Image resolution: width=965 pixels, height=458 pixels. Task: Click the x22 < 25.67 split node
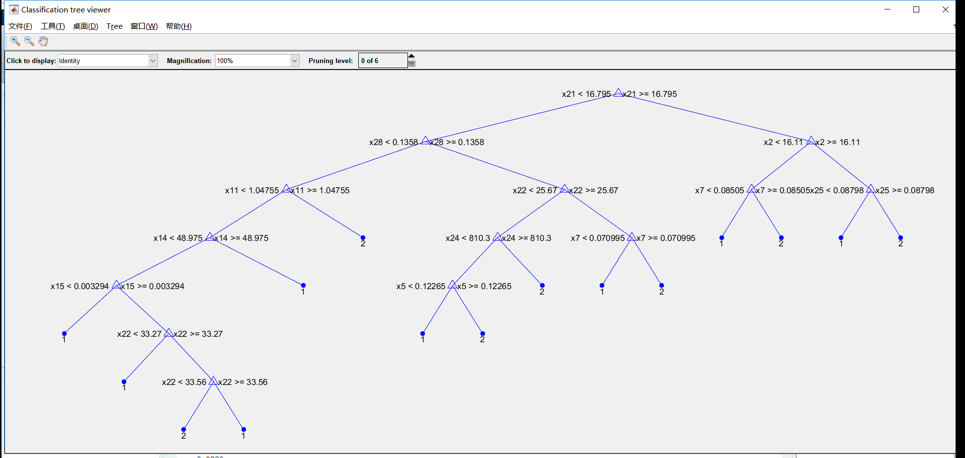pyautogui.click(x=564, y=189)
